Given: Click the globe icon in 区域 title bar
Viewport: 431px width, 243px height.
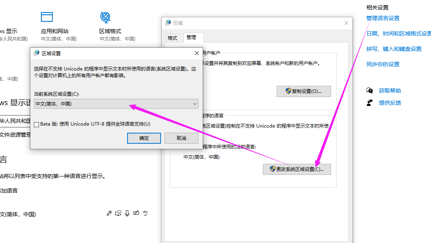Looking at the screenshot, I should pyautogui.click(x=168, y=23).
